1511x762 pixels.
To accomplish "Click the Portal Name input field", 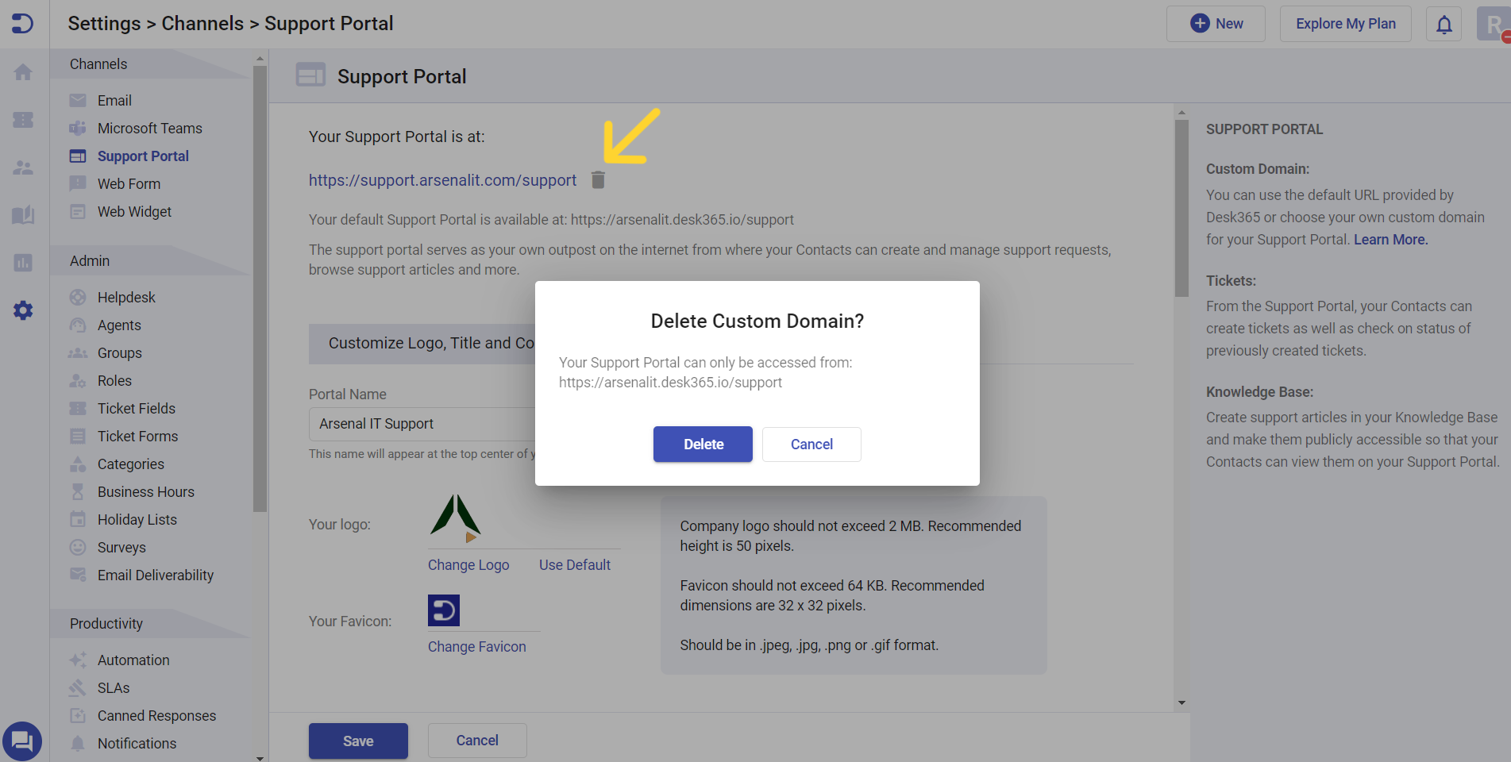I will tap(421, 424).
